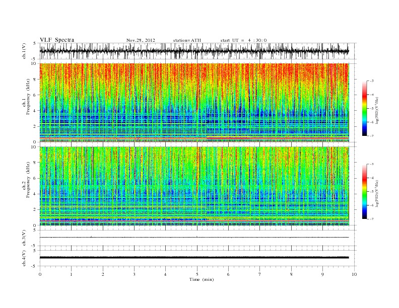The image size is (399, 308).
Task: Click the ch.2 spectrogram color scale bar
Action: tap(364, 191)
